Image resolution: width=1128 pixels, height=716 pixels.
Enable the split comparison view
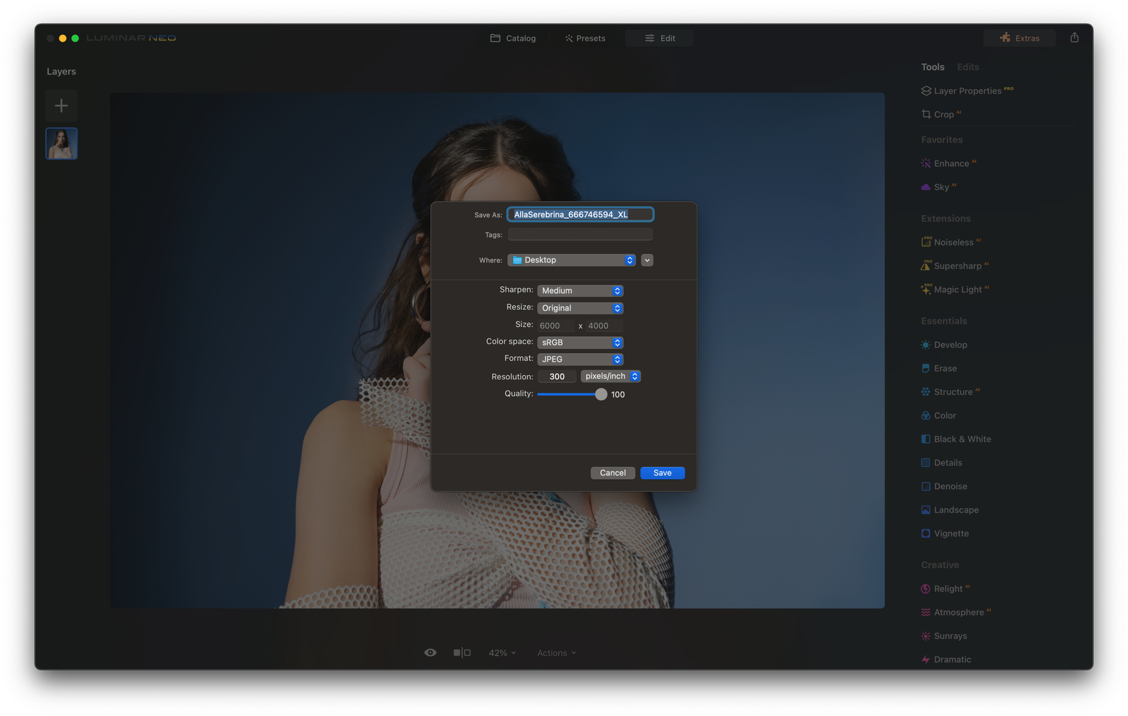(462, 652)
